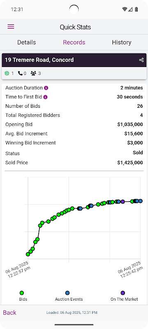Switch to the History tab
The image size is (148, 329).
(122, 42)
